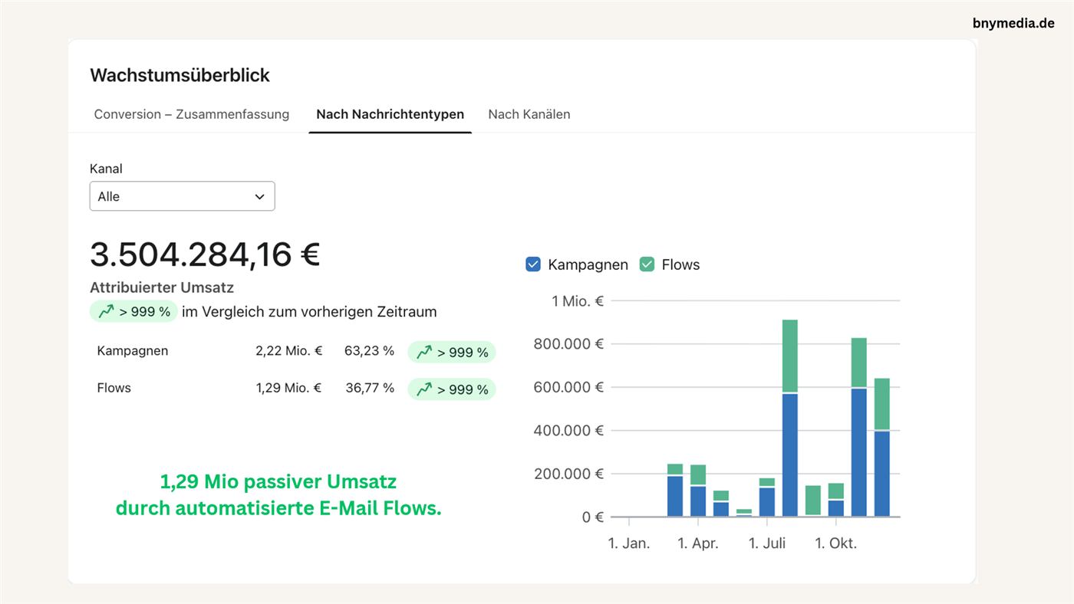
Task: Click the 2,22 Mio. € value
Action: [x=289, y=351]
